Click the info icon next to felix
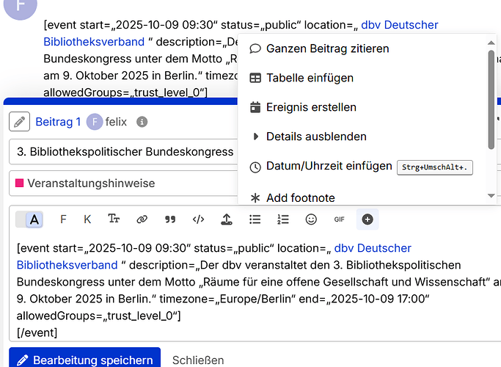The image size is (501, 367). pyautogui.click(x=142, y=122)
